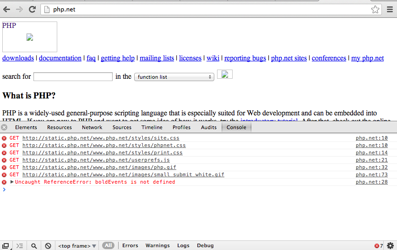This screenshot has width=397, height=250.
Task: Close the developer tools panel
Action: pos(4,127)
